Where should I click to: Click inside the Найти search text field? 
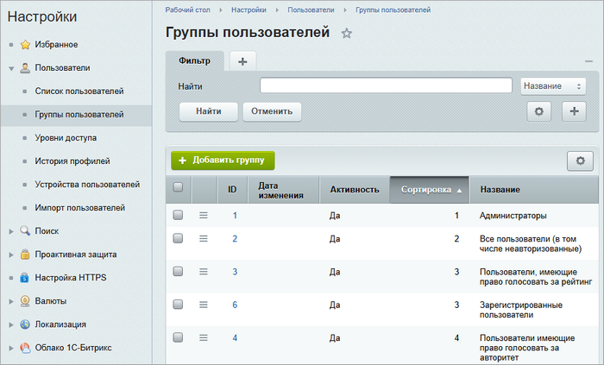tap(386, 86)
